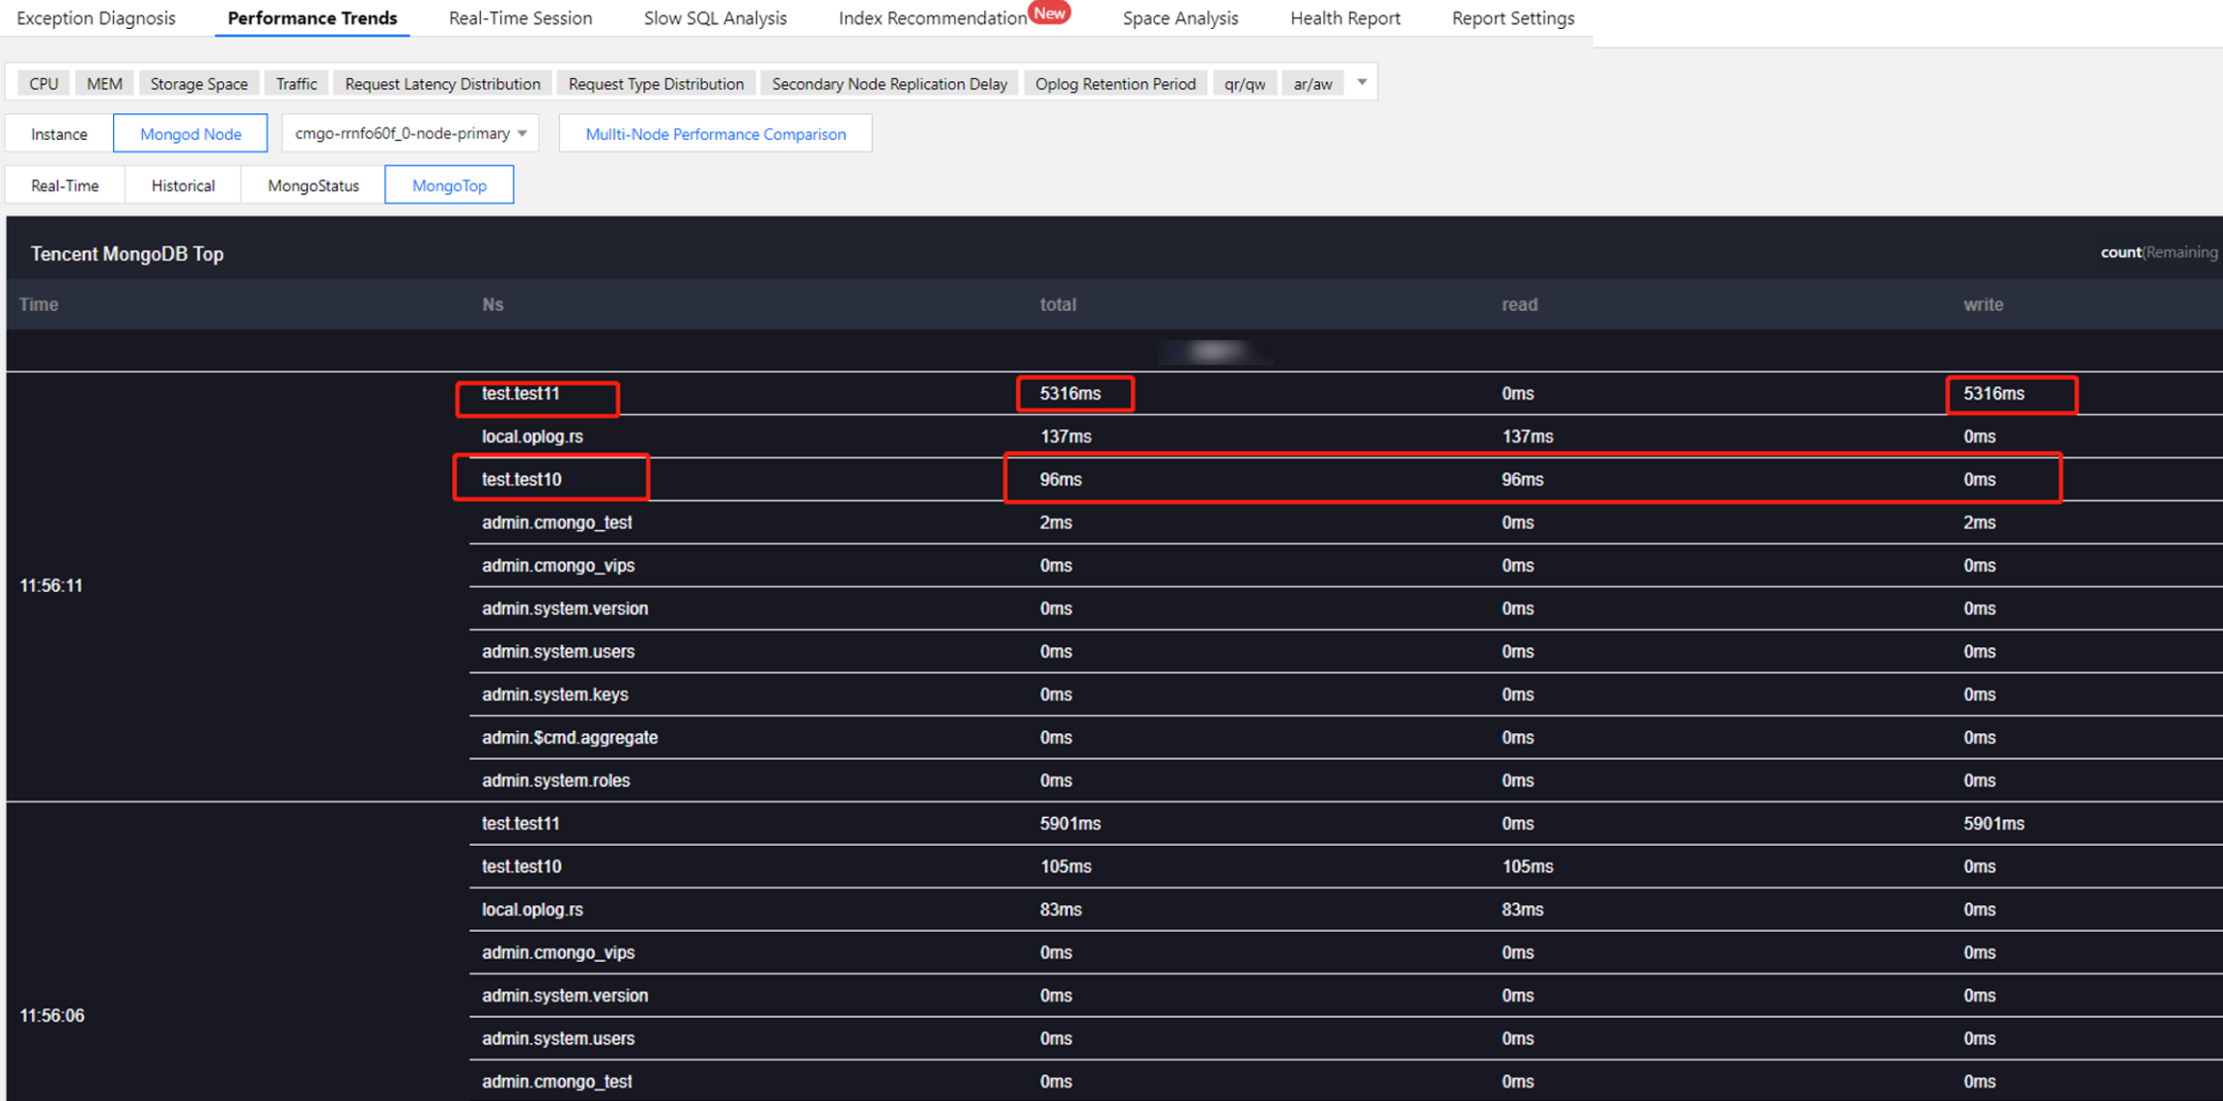Select the Historical view option
Image resolution: width=2223 pixels, height=1101 pixels.
coord(183,185)
